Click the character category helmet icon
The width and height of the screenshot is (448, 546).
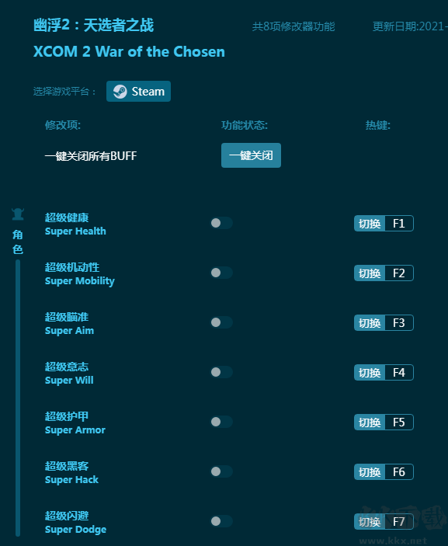pos(18,214)
